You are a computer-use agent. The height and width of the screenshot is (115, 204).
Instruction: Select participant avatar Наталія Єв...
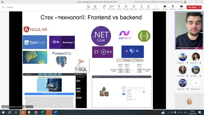pos(183,70)
